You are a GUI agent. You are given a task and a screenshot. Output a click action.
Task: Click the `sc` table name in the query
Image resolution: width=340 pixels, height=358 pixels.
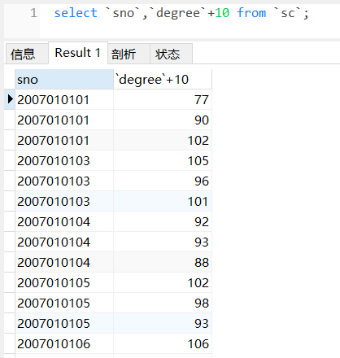coord(287,13)
